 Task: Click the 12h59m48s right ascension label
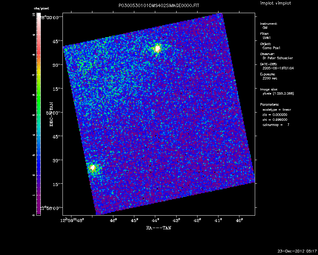coord(72,220)
